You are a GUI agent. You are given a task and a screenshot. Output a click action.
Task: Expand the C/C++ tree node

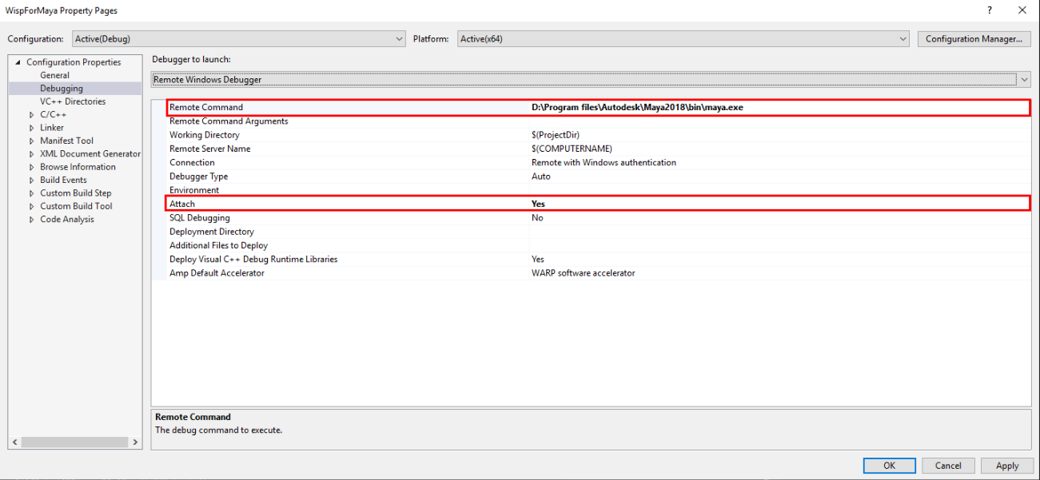pyautogui.click(x=31, y=115)
